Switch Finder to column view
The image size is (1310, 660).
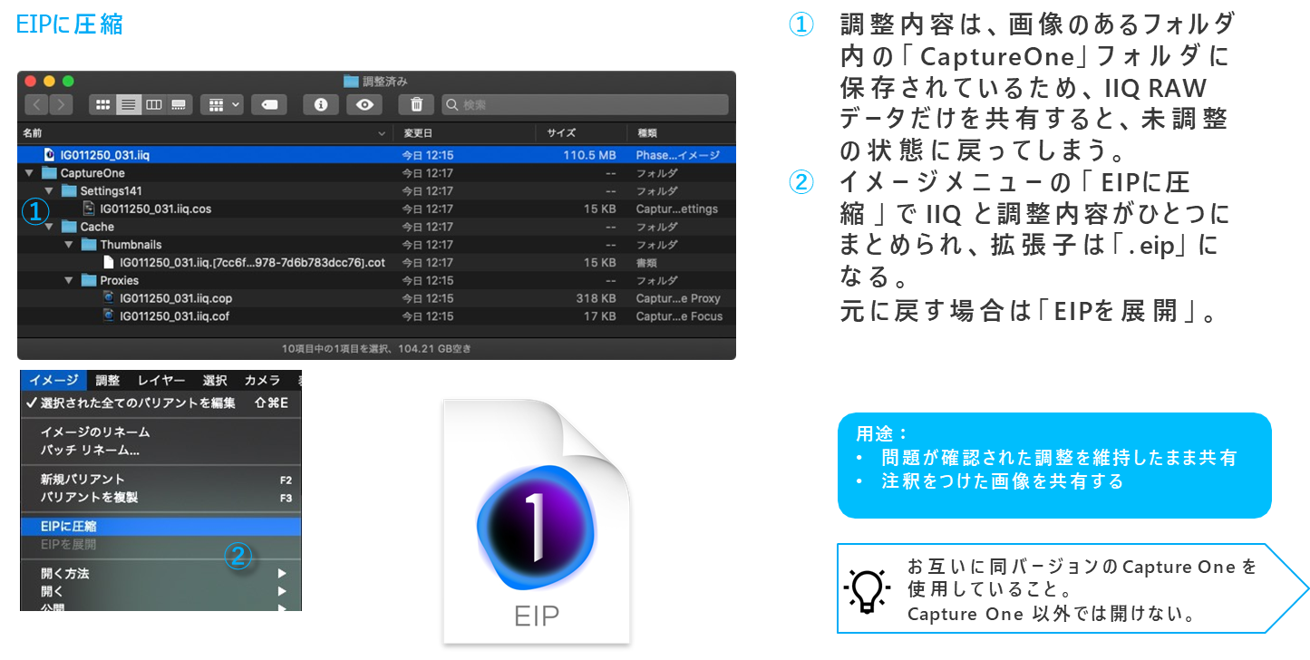coord(154,104)
